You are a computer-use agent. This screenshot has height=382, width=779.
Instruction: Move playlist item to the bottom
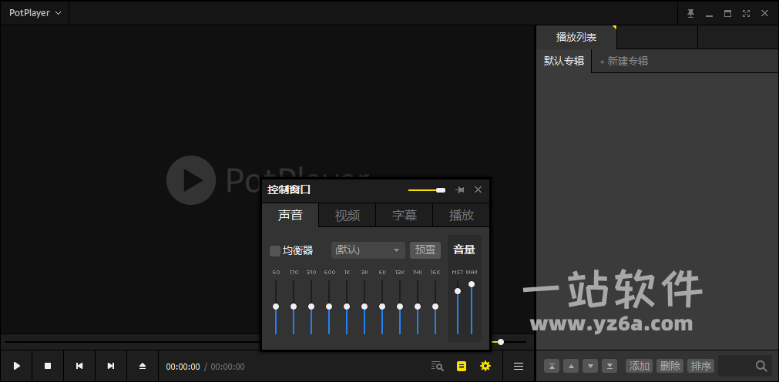pyautogui.click(x=609, y=366)
